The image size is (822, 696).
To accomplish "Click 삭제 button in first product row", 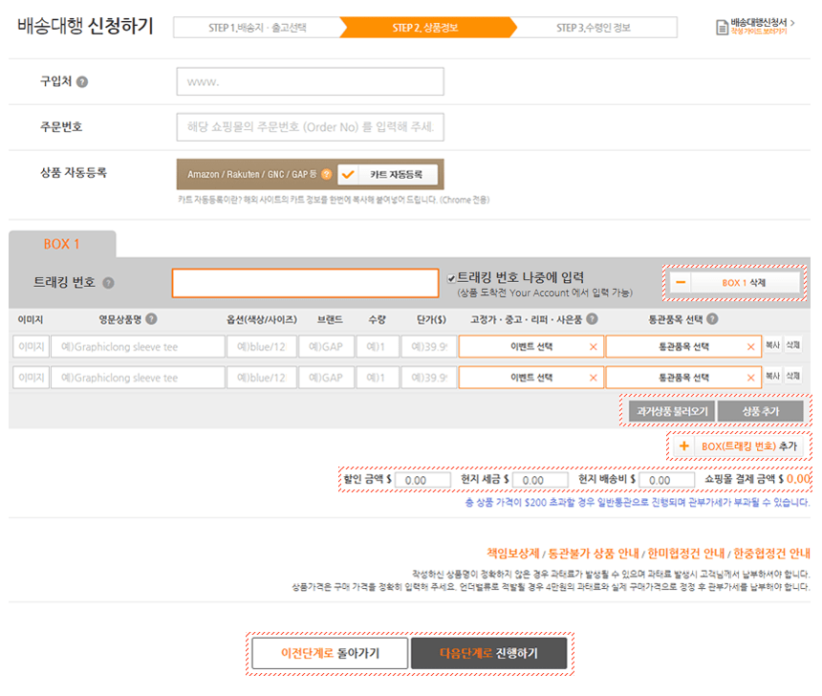I will point(792,345).
